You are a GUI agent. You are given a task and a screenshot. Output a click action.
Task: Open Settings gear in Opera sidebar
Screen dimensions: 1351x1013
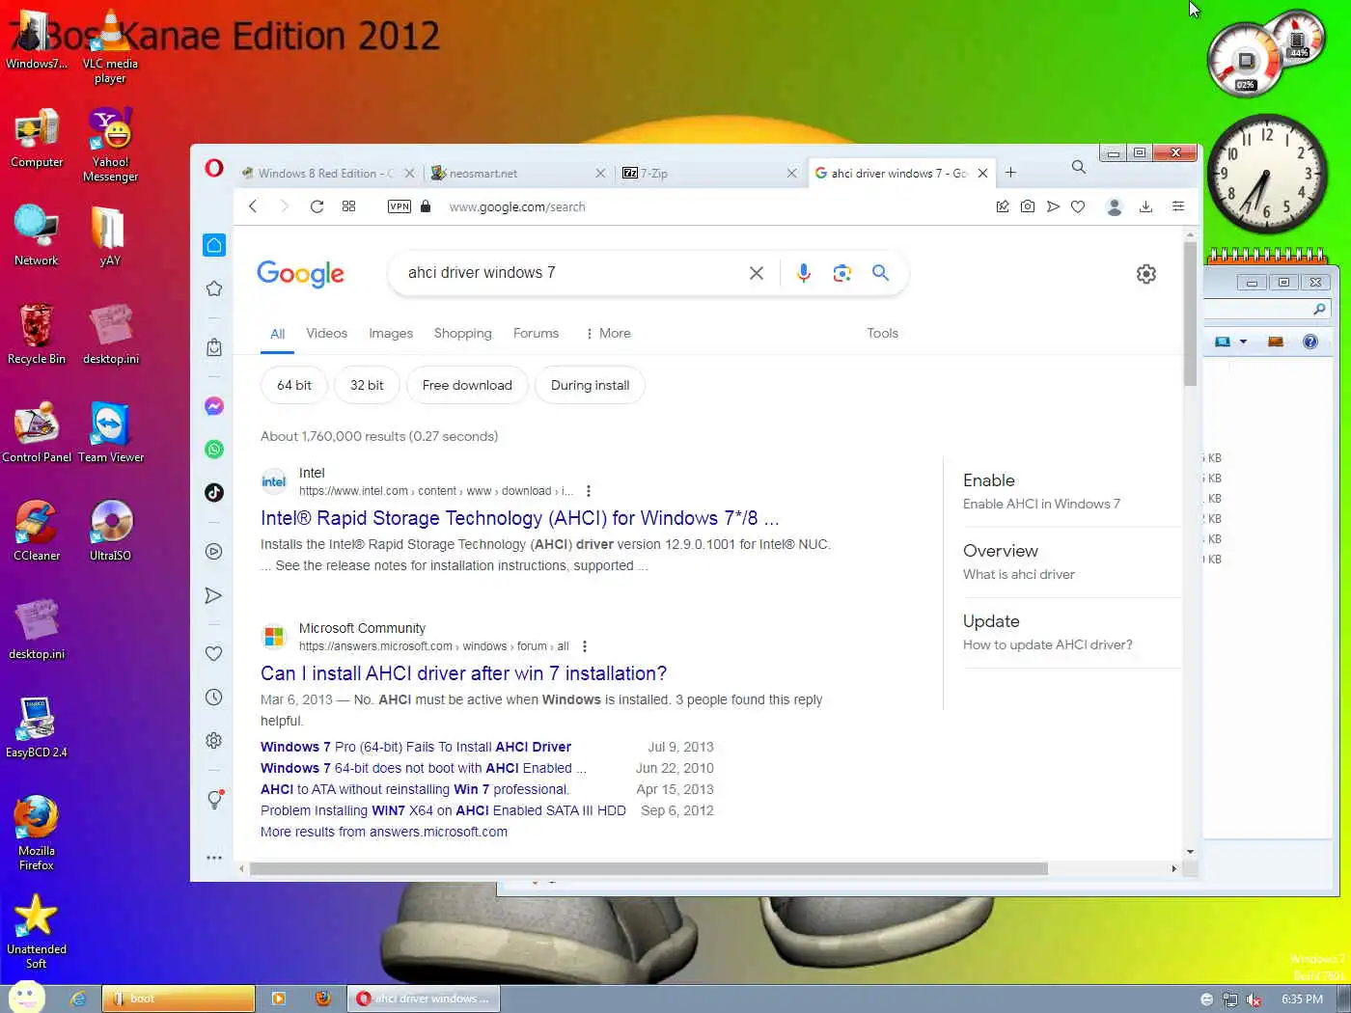(x=214, y=740)
